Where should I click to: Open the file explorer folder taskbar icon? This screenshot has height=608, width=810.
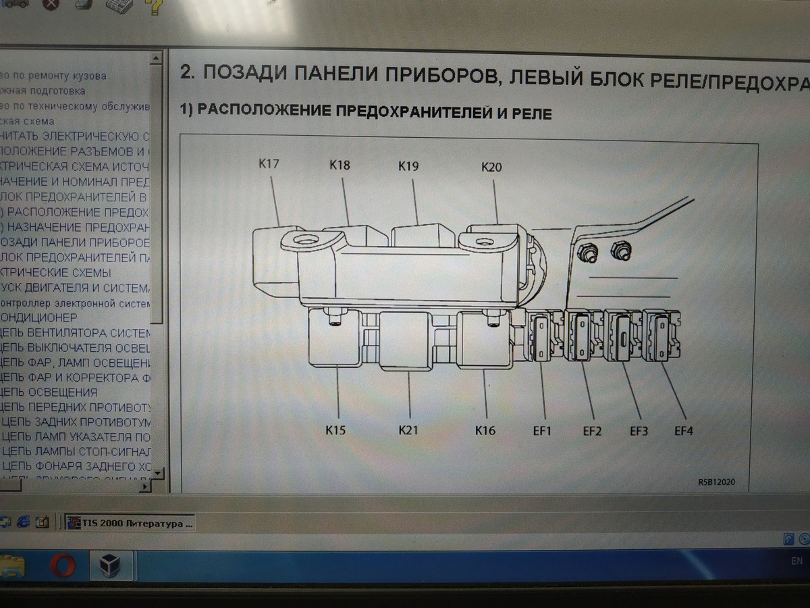point(11,566)
